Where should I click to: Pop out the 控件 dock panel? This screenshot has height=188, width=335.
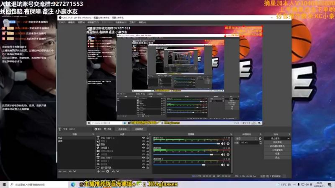(x=289, y=134)
